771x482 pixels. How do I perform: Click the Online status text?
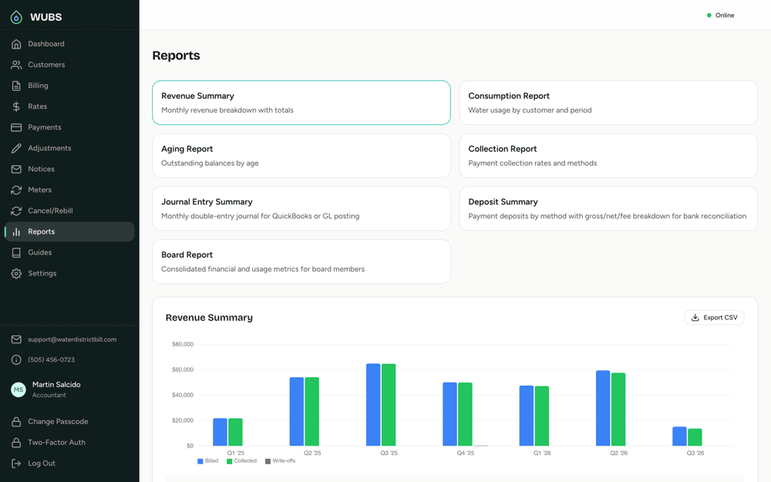click(x=725, y=15)
